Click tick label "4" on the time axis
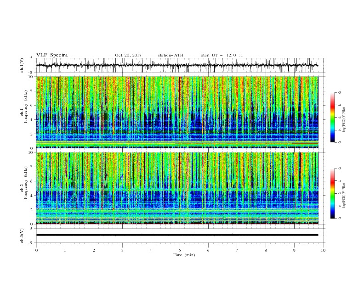This screenshot has height=281, width=364. tap(151, 250)
